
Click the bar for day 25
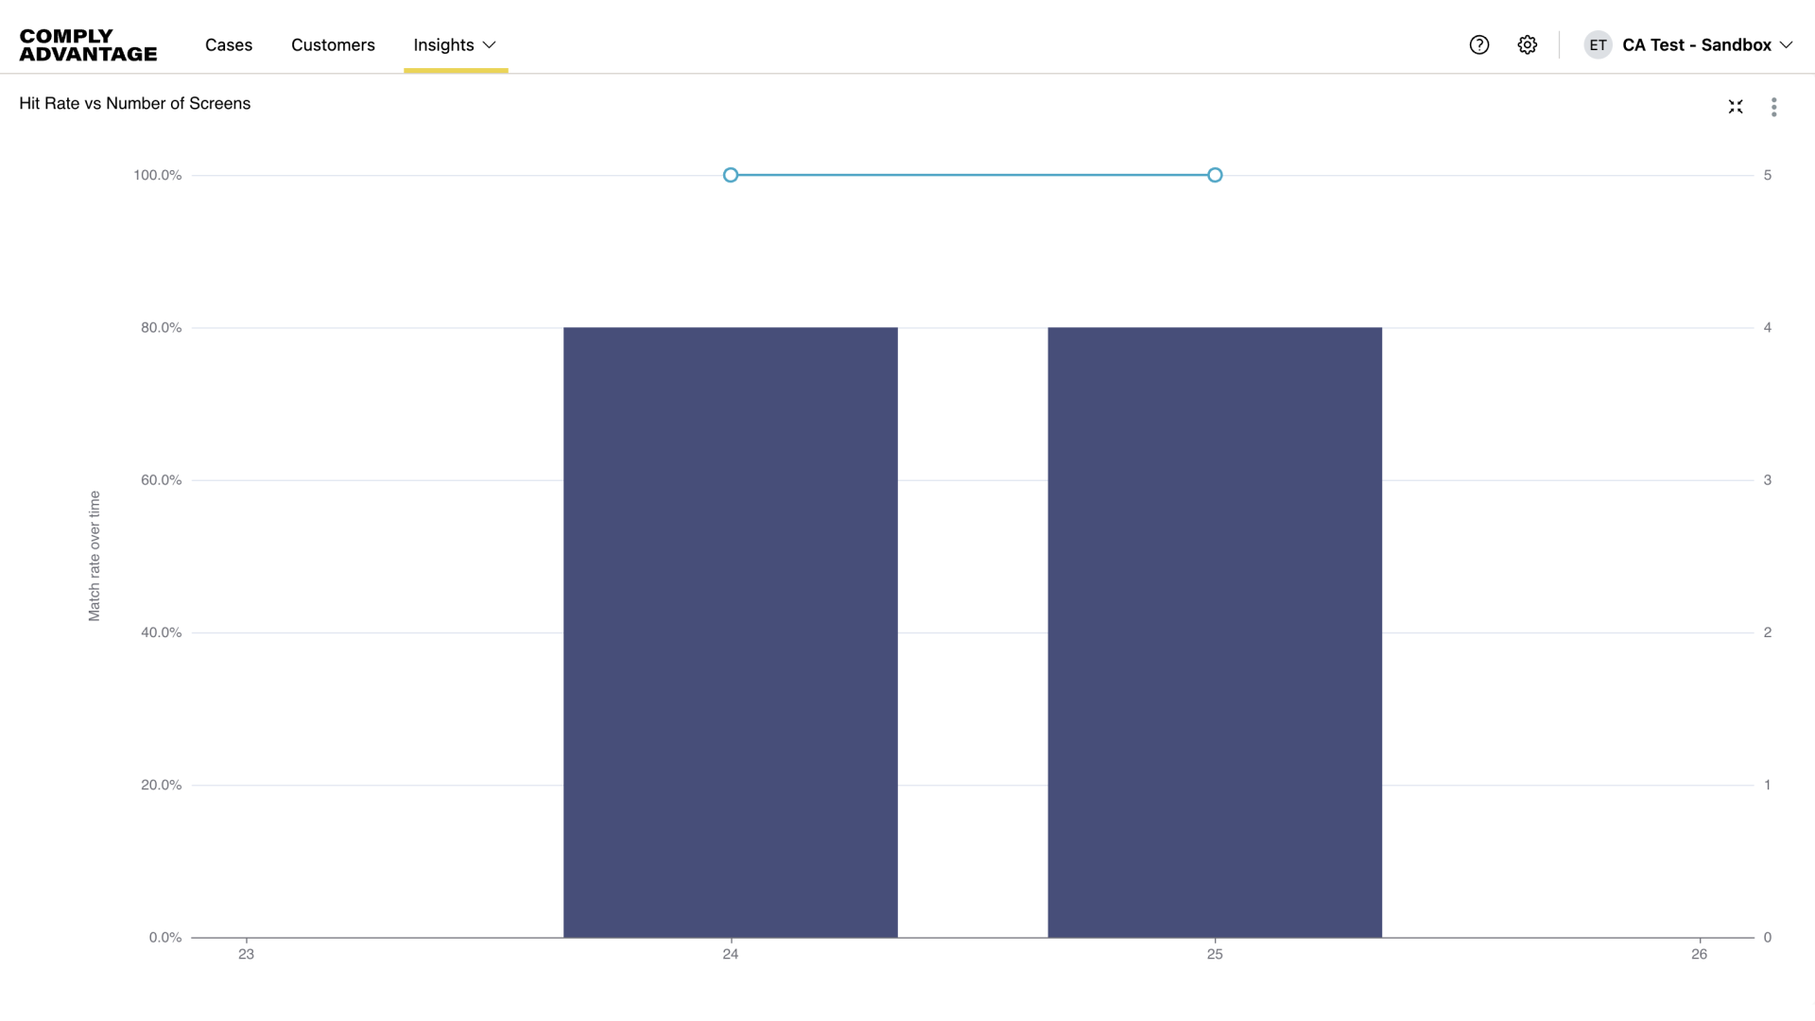1215,632
